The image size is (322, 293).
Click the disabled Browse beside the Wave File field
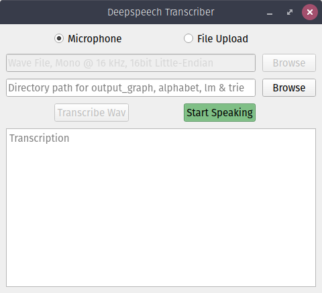pyautogui.click(x=289, y=62)
